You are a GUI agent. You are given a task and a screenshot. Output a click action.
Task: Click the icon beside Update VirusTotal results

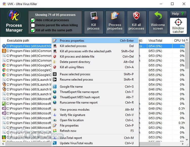[x=55, y=143]
